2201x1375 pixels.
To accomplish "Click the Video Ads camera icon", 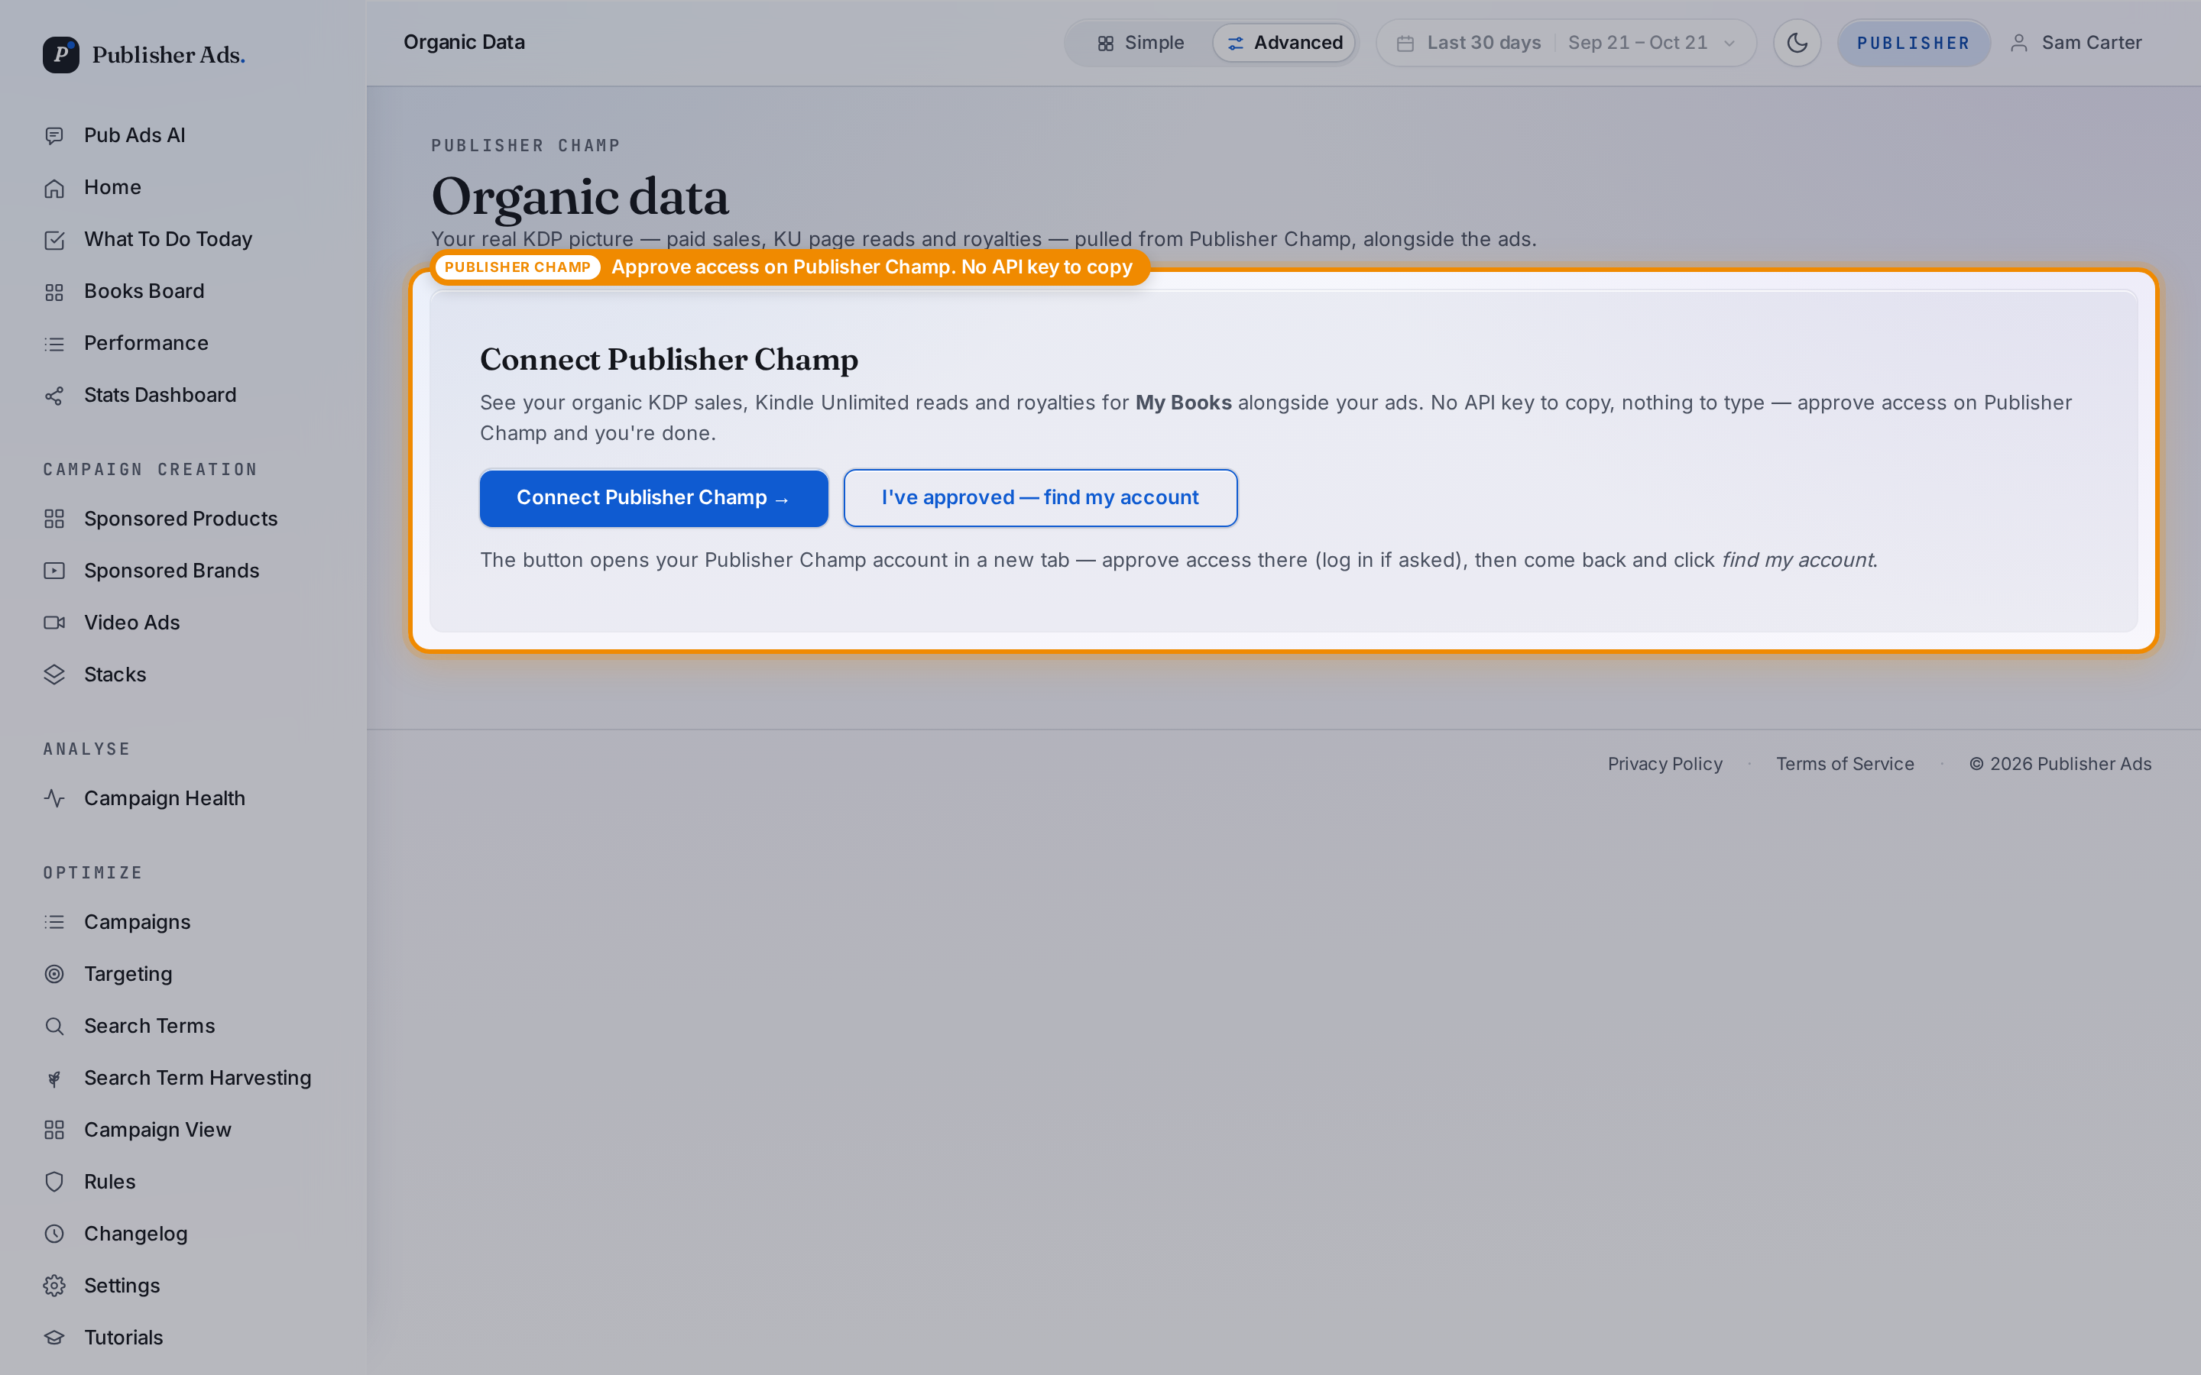I will 54,623.
